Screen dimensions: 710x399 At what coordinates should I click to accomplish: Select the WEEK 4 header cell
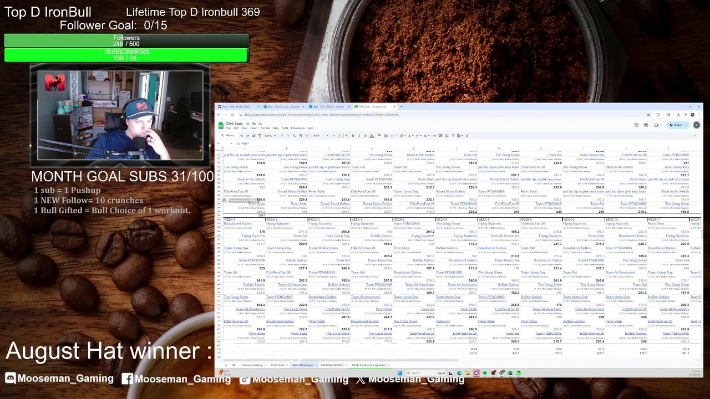372,219
